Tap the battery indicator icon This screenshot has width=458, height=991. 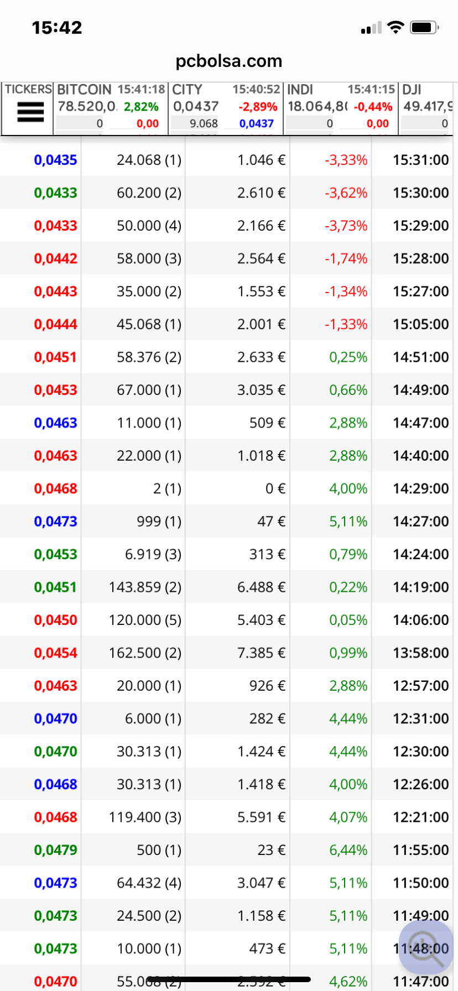point(424,27)
